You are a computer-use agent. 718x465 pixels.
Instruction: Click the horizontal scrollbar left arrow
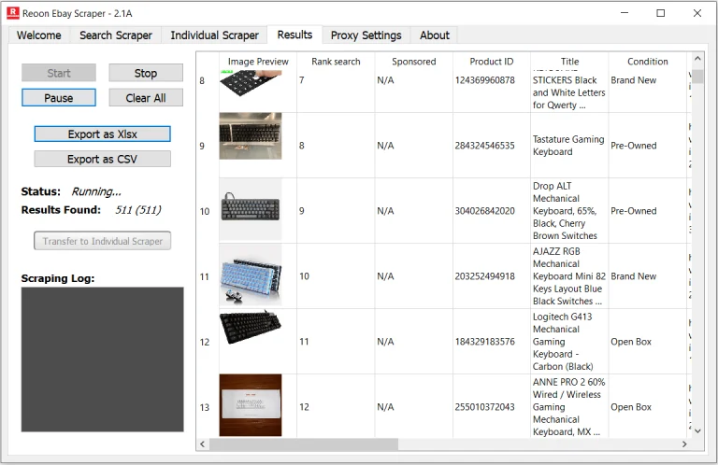pos(202,444)
